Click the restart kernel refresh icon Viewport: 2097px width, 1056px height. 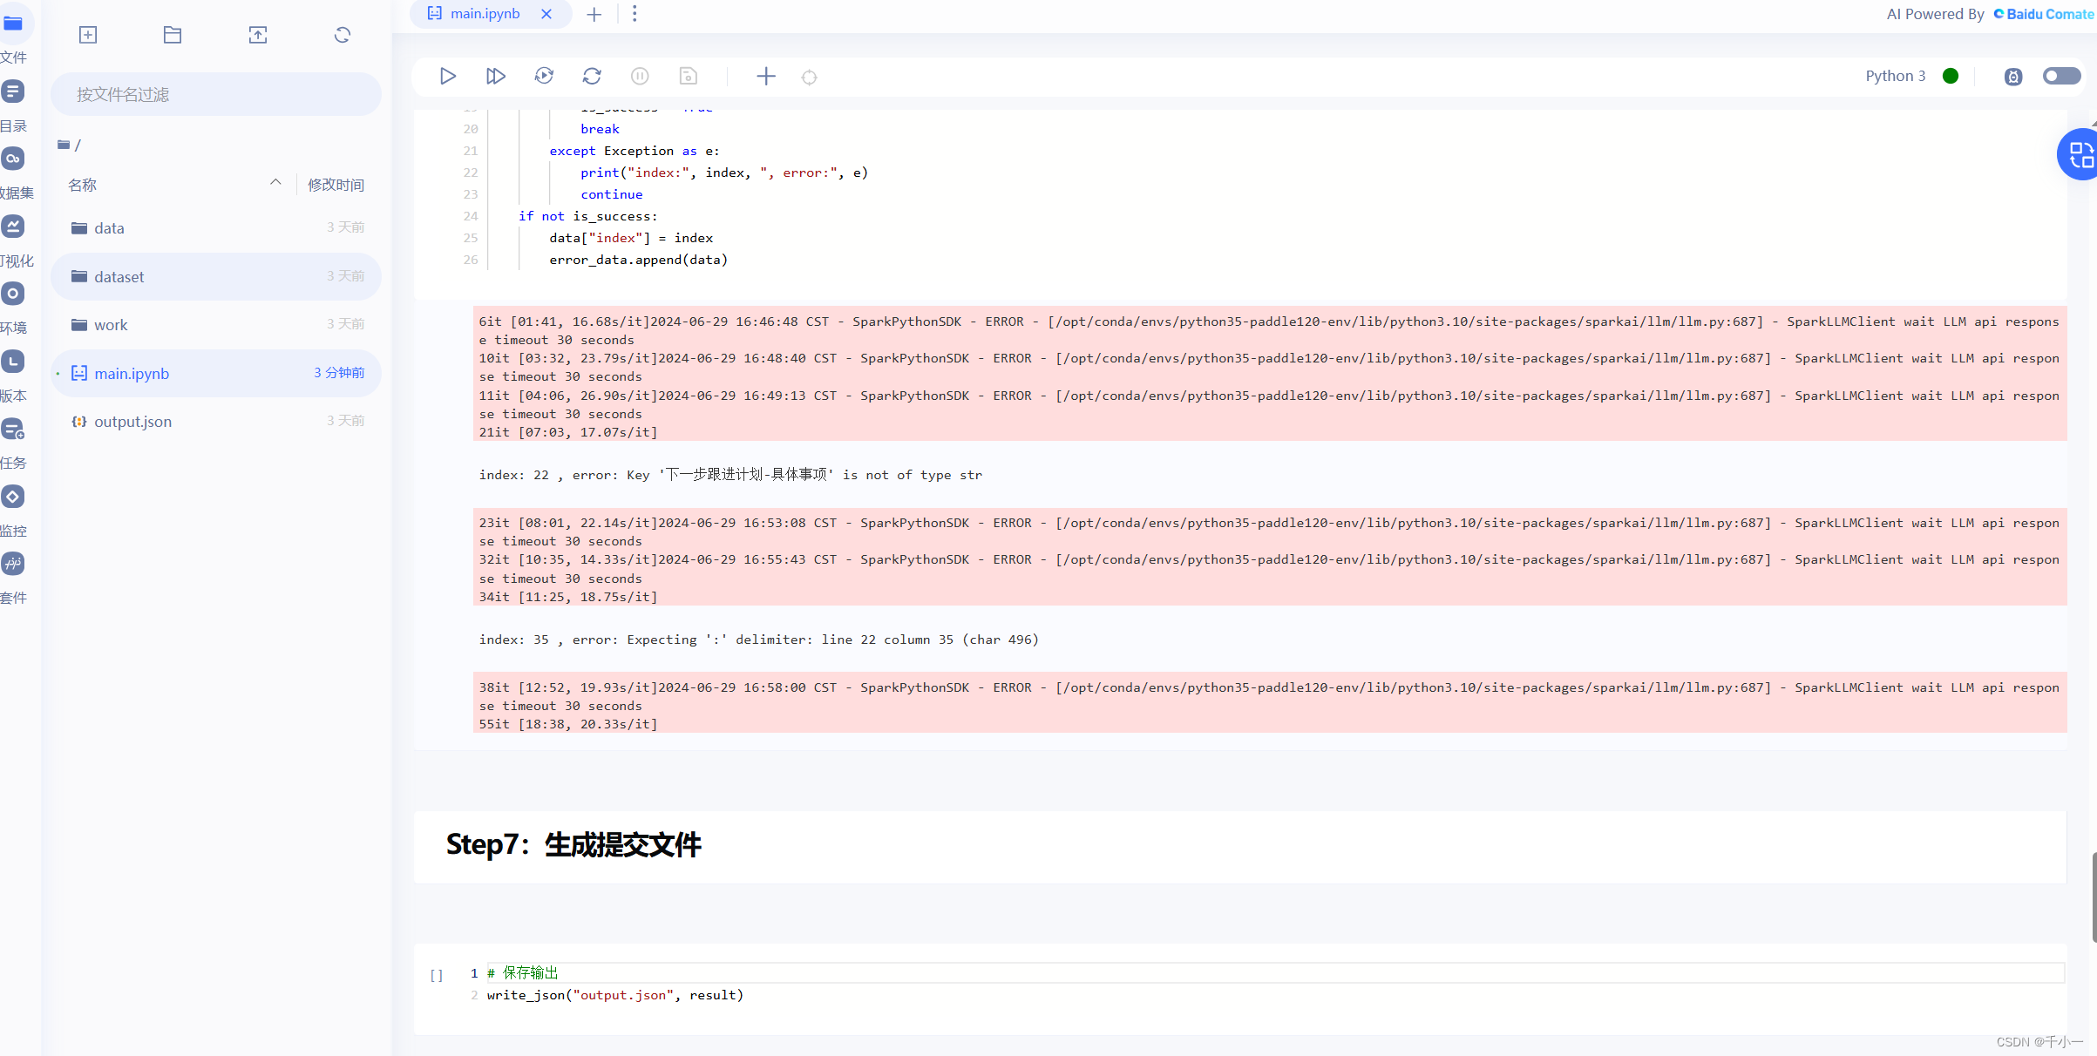(x=592, y=77)
